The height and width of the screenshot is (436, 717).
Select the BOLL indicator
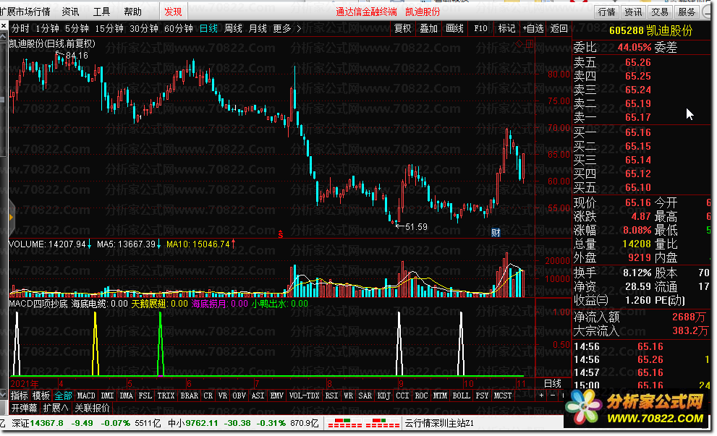(461, 396)
